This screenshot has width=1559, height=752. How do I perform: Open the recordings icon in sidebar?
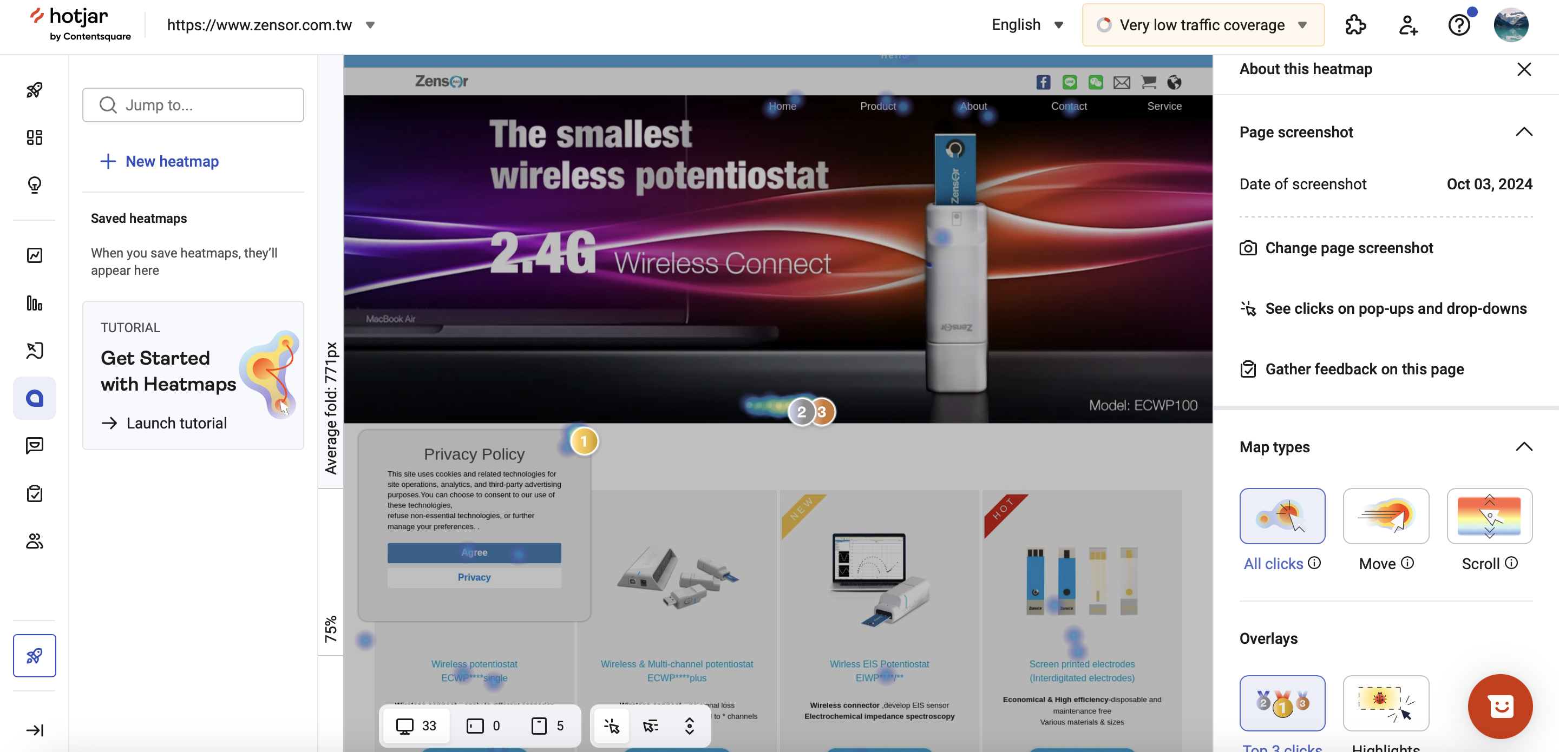click(35, 350)
